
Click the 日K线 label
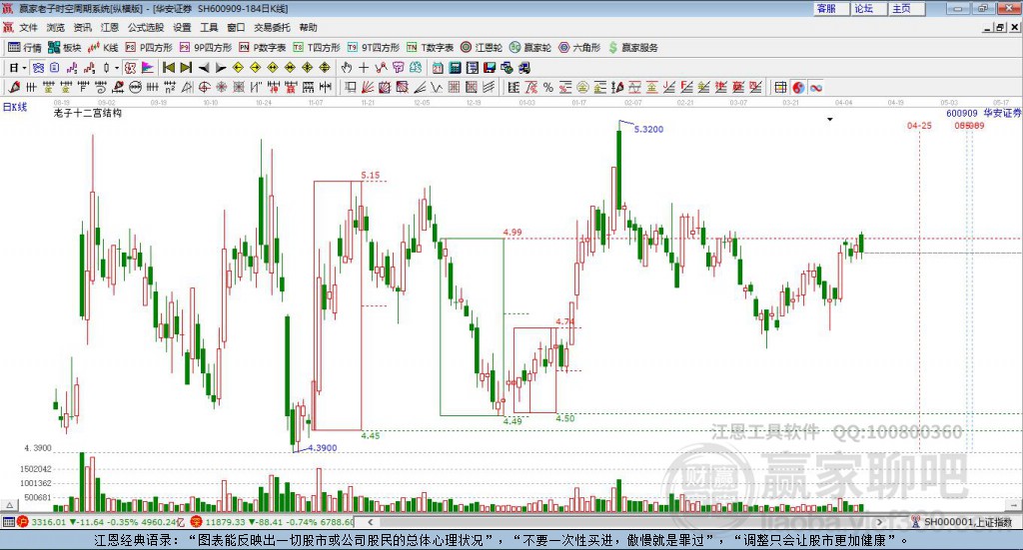[x=15, y=107]
